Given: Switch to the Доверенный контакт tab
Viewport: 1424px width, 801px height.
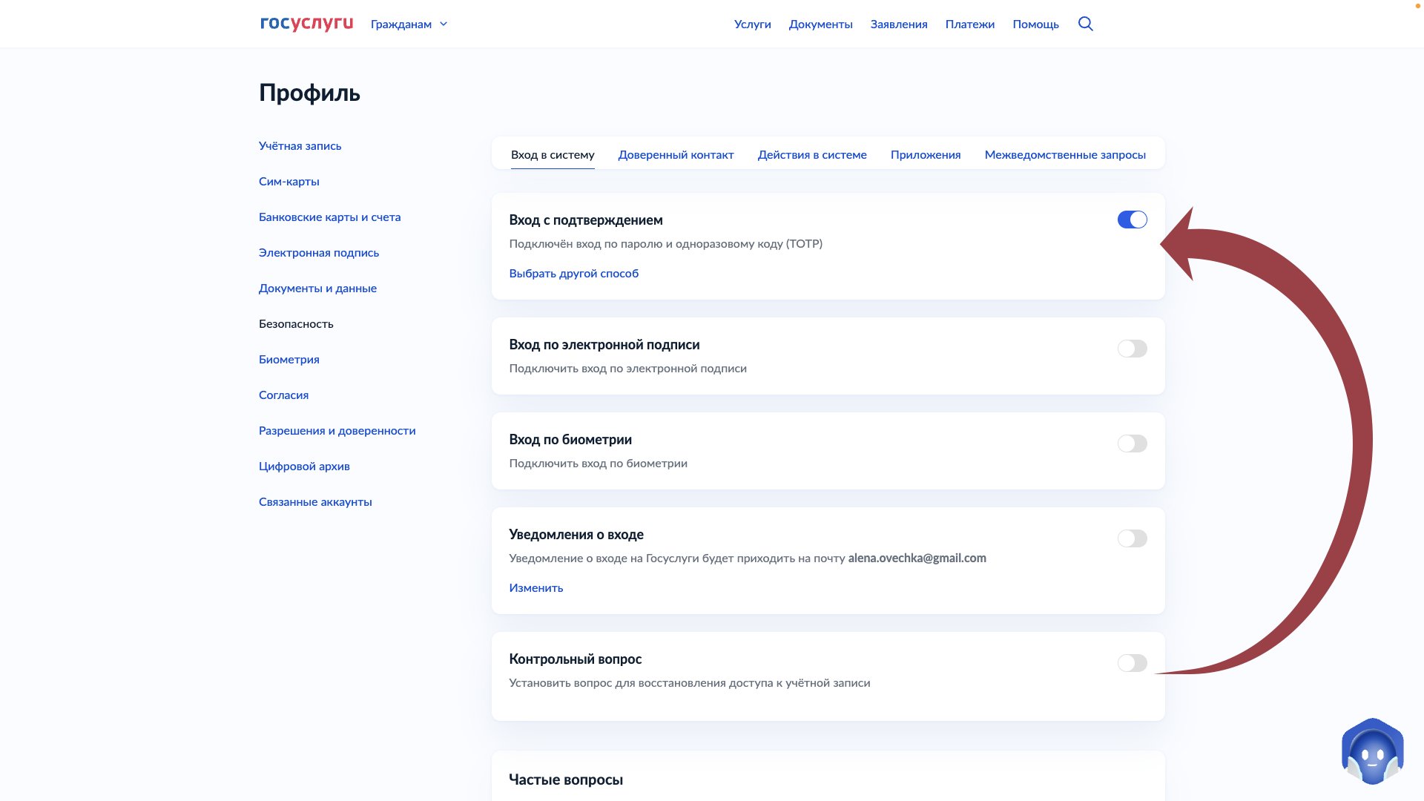Looking at the screenshot, I should [676, 154].
